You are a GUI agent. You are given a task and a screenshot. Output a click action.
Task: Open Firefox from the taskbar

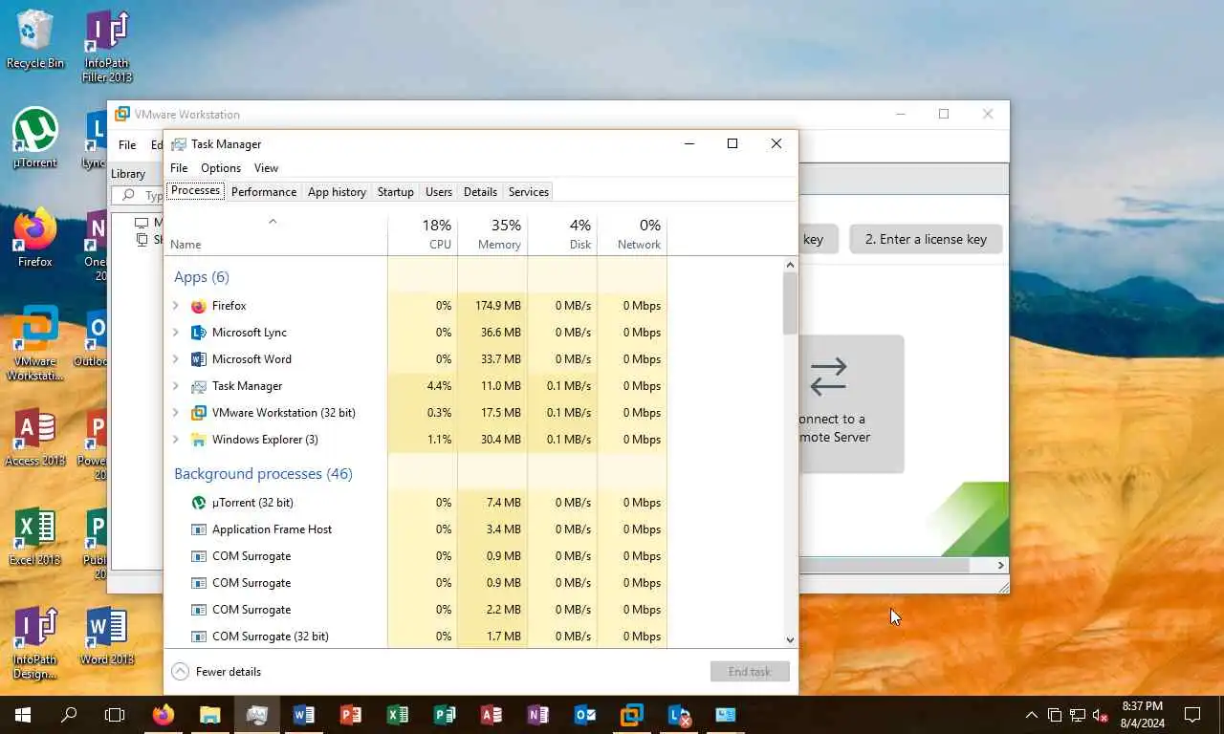(x=164, y=715)
